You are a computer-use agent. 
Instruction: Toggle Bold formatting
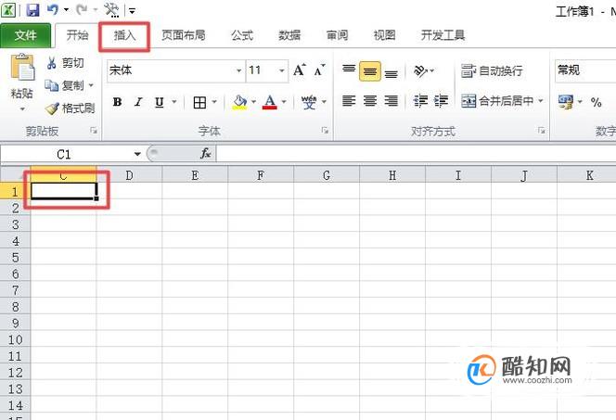point(117,102)
